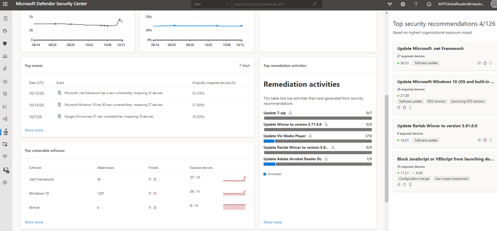Image resolution: width=497 pixels, height=231 pixels.
Task: Click the Completed legend entry
Action: [x=272, y=174]
